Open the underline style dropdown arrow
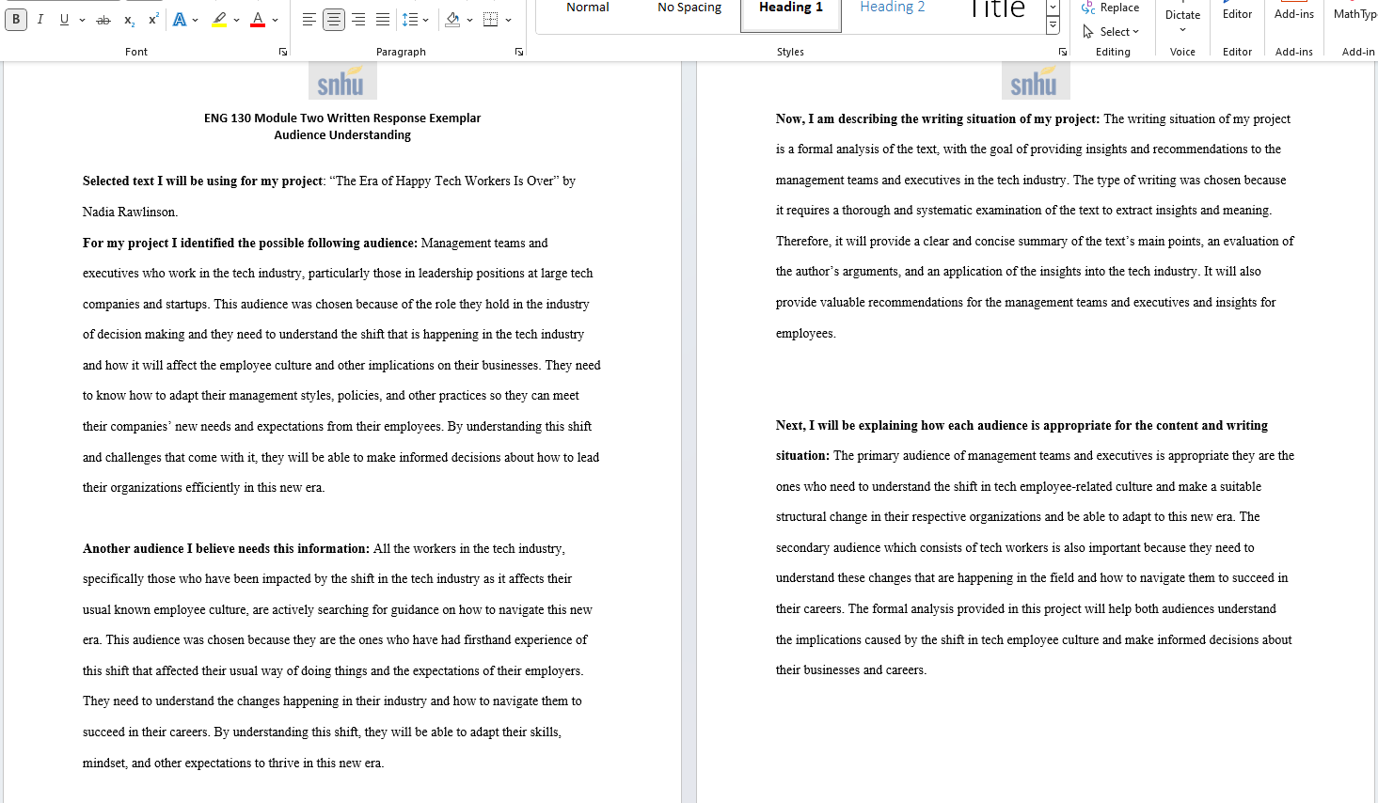This screenshot has width=1378, height=803. pos(82,20)
